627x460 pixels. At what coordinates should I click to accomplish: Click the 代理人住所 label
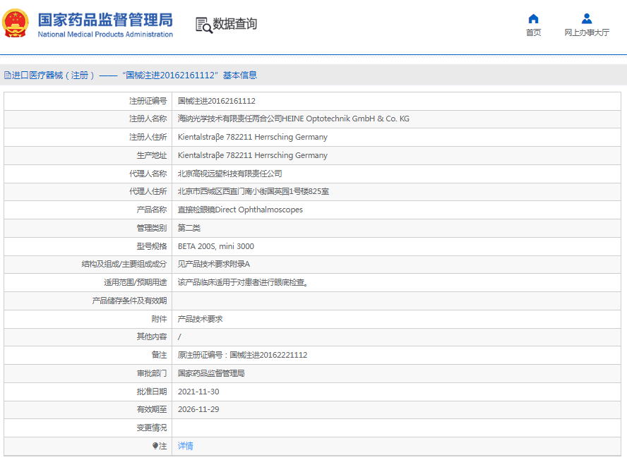click(148, 191)
